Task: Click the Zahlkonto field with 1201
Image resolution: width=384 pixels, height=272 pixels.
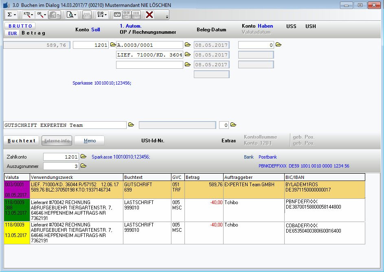Action: pyautogui.click(x=61, y=157)
